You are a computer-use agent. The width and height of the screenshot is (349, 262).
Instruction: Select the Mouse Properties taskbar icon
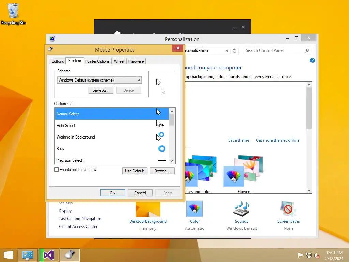pos(70,255)
